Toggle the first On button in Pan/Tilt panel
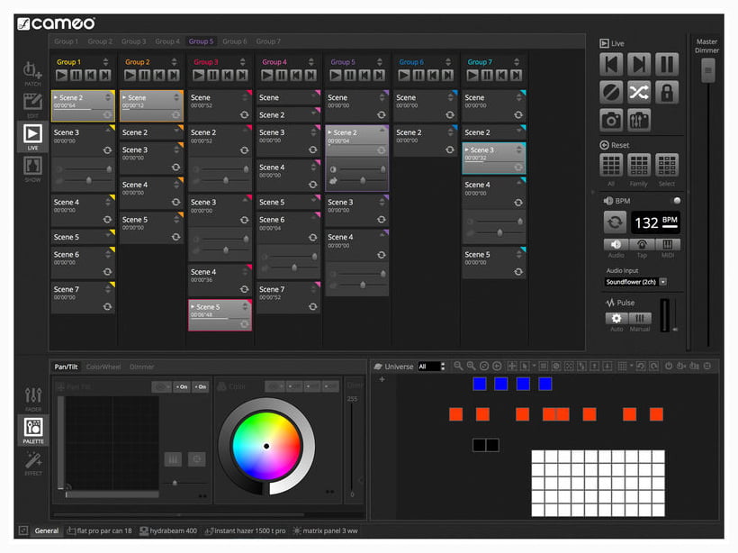This screenshot has height=553, width=738. point(182,386)
